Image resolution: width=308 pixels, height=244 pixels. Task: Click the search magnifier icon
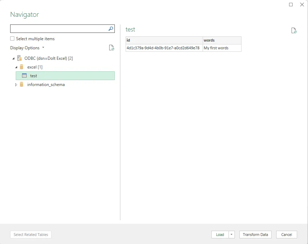point(110,29)
